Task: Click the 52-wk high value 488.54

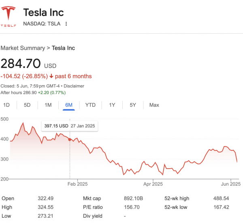Action: coord(222,198)
